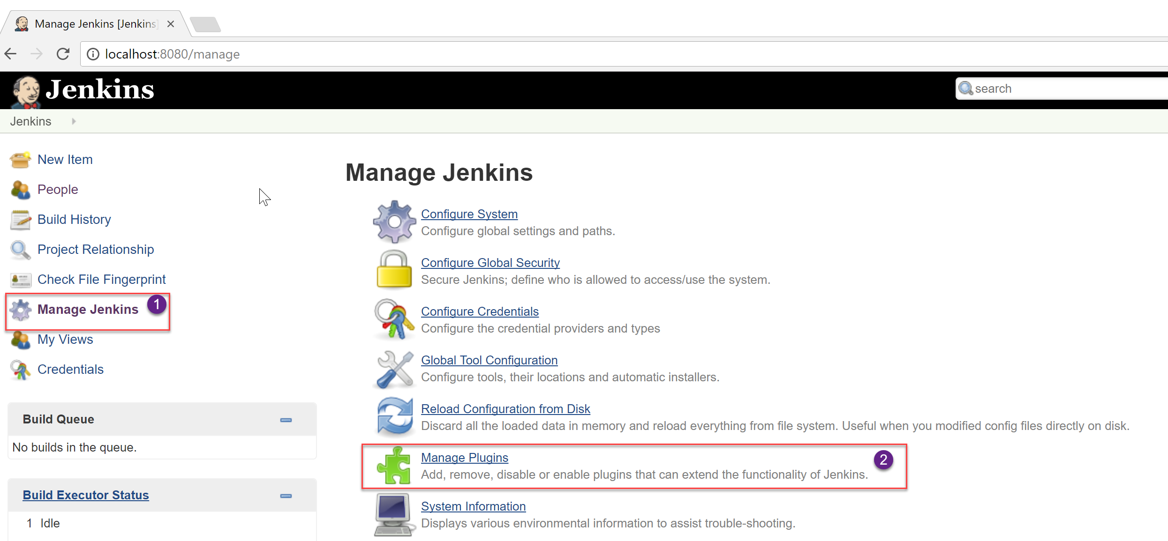
Task: Click the System Information computer icon
Action: coord(394,515)
